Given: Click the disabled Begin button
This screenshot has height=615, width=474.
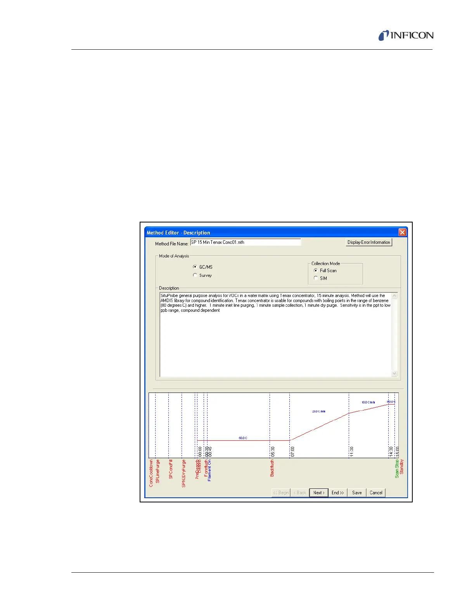Looking at the screenshot, I should pos(281,493).
